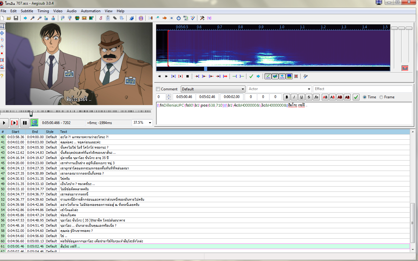Click the Bold formatting button
Viewport: 418px width, 261px height.
[x=287, y=97]
